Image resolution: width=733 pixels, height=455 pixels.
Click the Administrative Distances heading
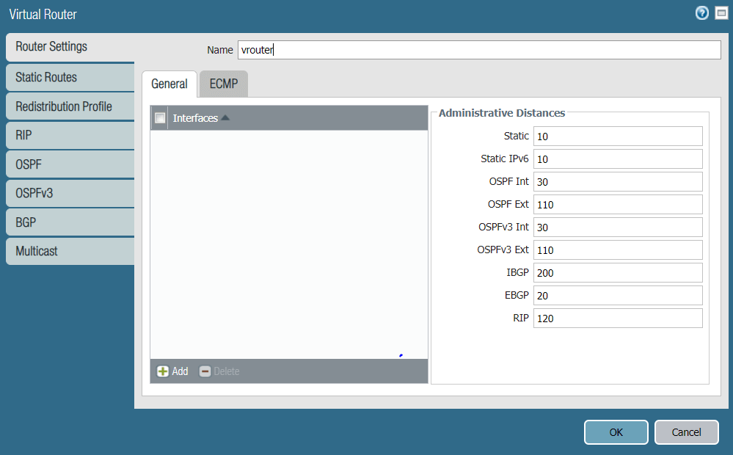pyautogui.click(x=502, y=113)
